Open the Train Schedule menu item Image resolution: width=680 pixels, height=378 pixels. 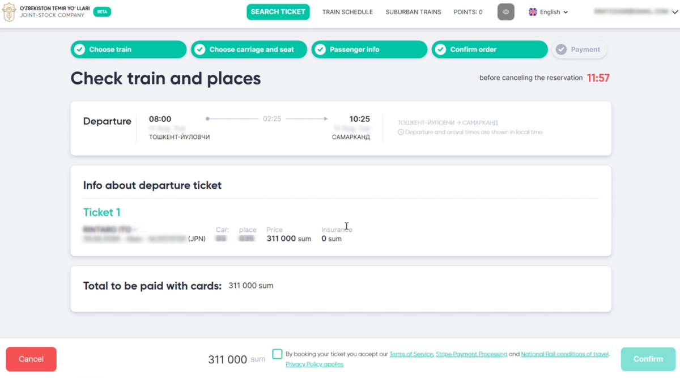point(347,12)
